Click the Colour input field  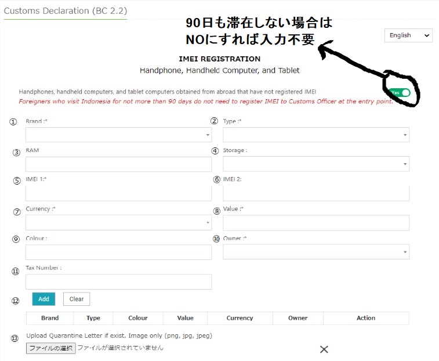(x=118, y=252)
